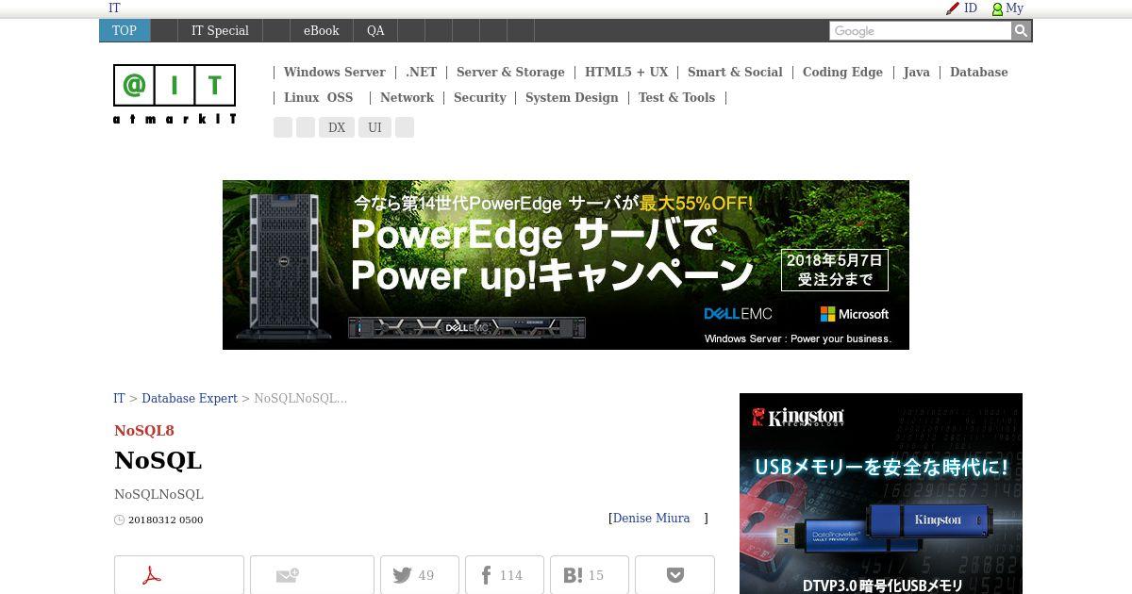Viewport: 1132px width, 594px height.
Task: Open Coding Edge category
Action: (x=842, y=72)
